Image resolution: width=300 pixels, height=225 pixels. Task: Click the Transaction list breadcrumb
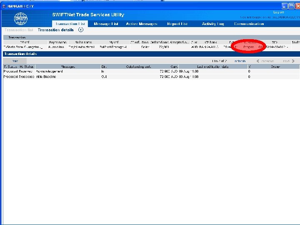coord(19,30)
